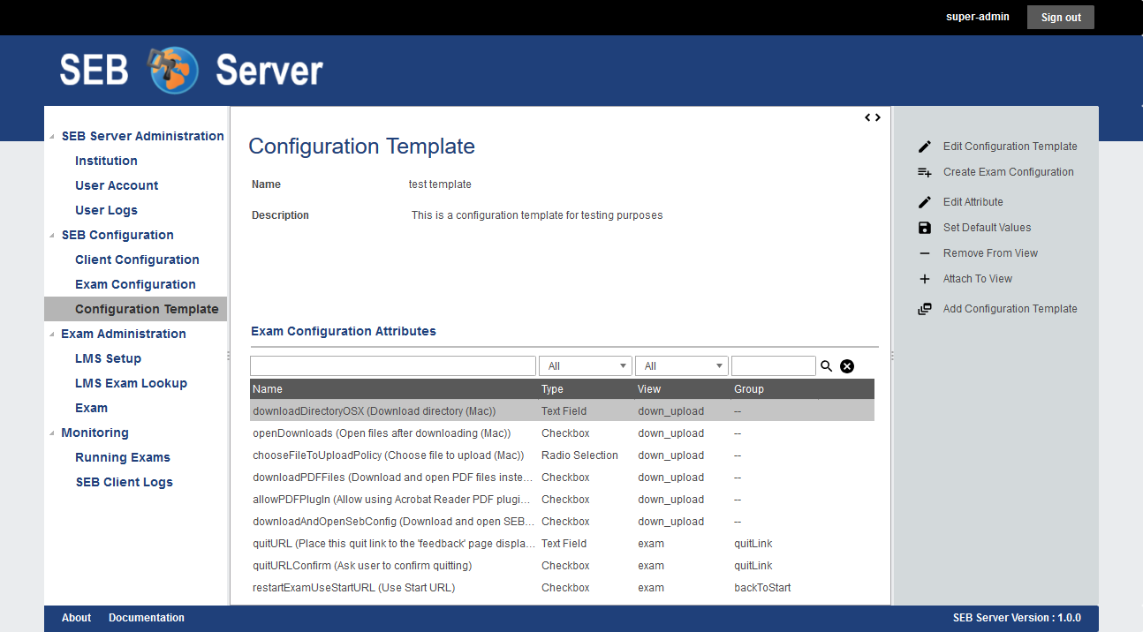This screenshot has height=632, width=1143.
Task: Open the Documentation footer link
Action: point(147,618)
